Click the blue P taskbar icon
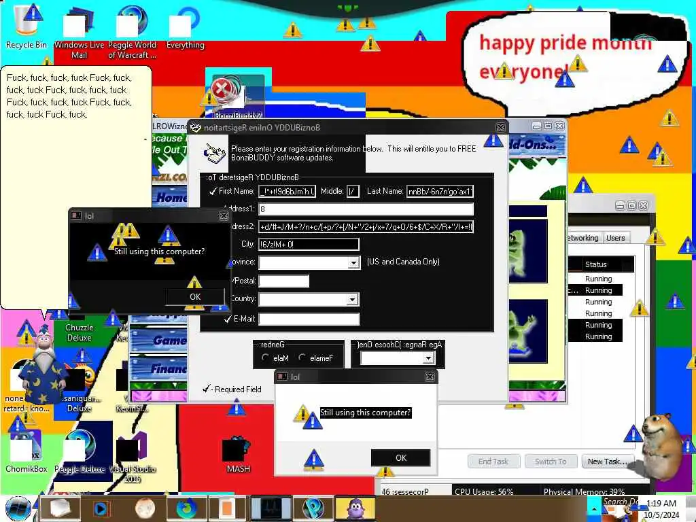 point(313,508)
